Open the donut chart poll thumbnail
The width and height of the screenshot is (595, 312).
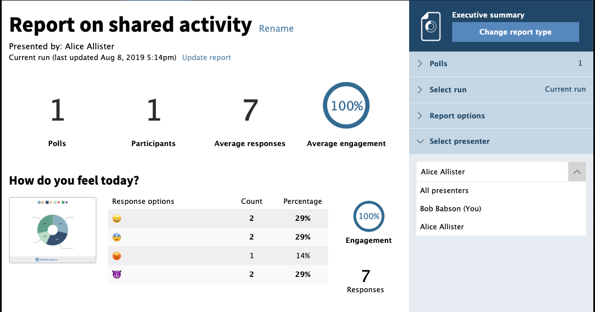(x=53, y=230)
